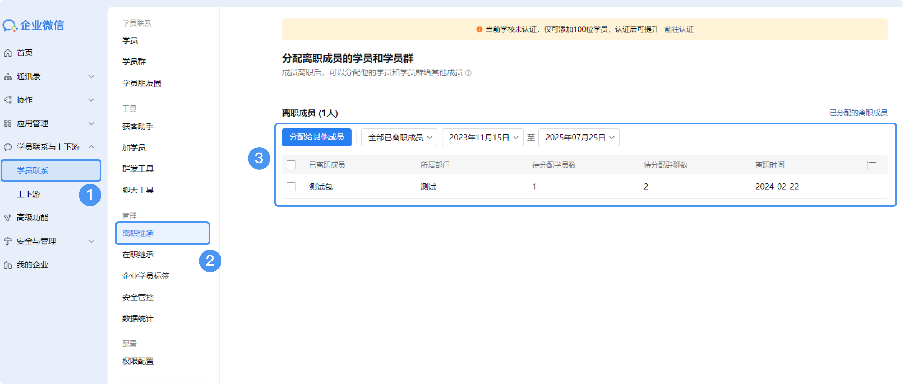Open 数据统计 menu item

[138, 319]
